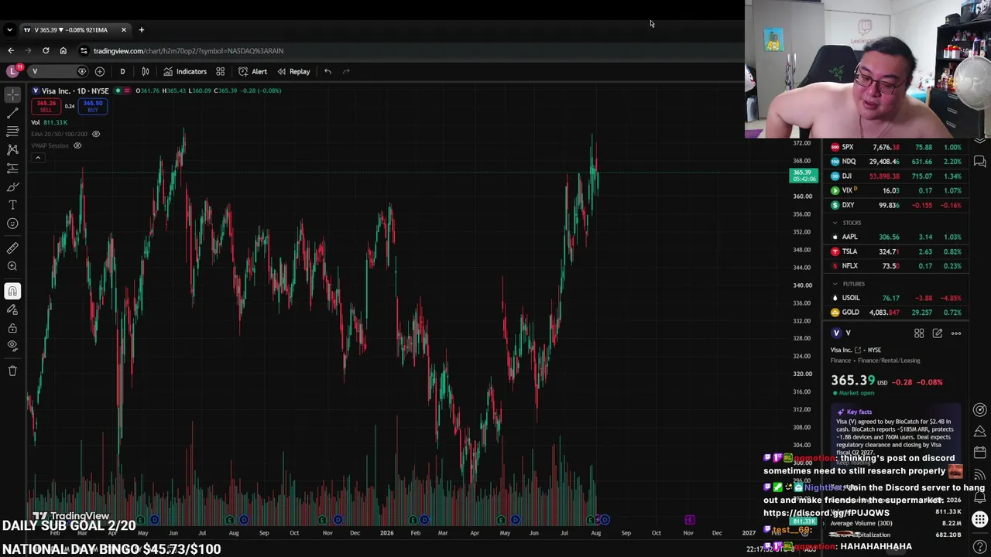Select DXY in the watchlist
The image size is (991, 557).
(896, 205)
